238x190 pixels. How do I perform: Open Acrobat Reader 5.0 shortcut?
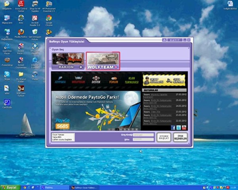tap(35, 21)
